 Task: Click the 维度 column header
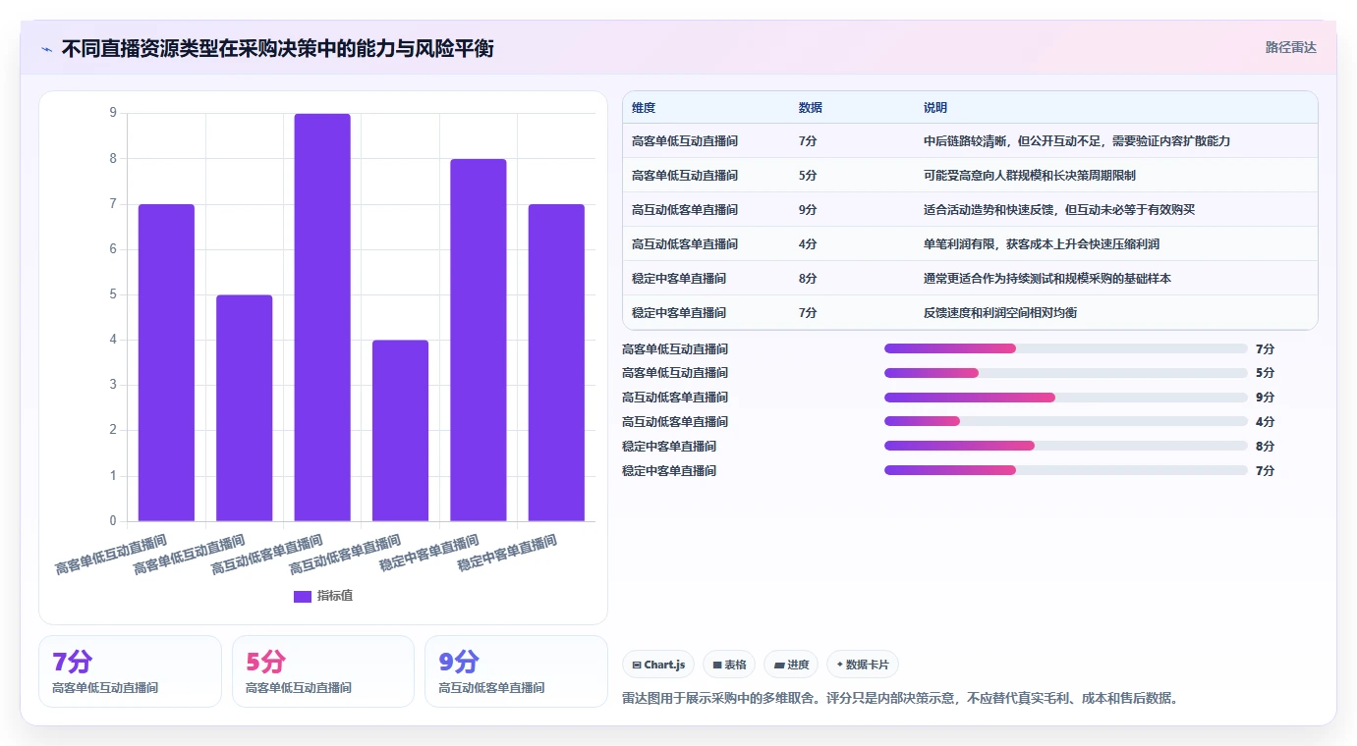click(x=644, y=108)
